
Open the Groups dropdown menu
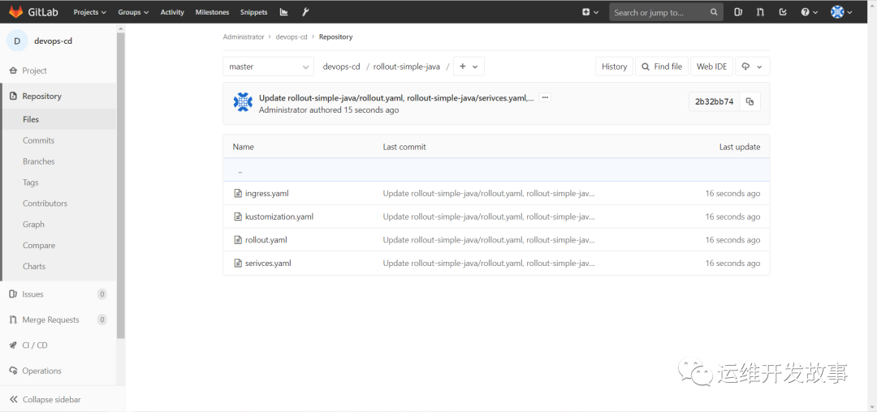pos(133,11)
